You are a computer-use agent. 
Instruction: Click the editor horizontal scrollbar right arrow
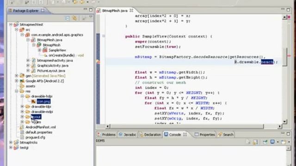click(x=280, y=126)
